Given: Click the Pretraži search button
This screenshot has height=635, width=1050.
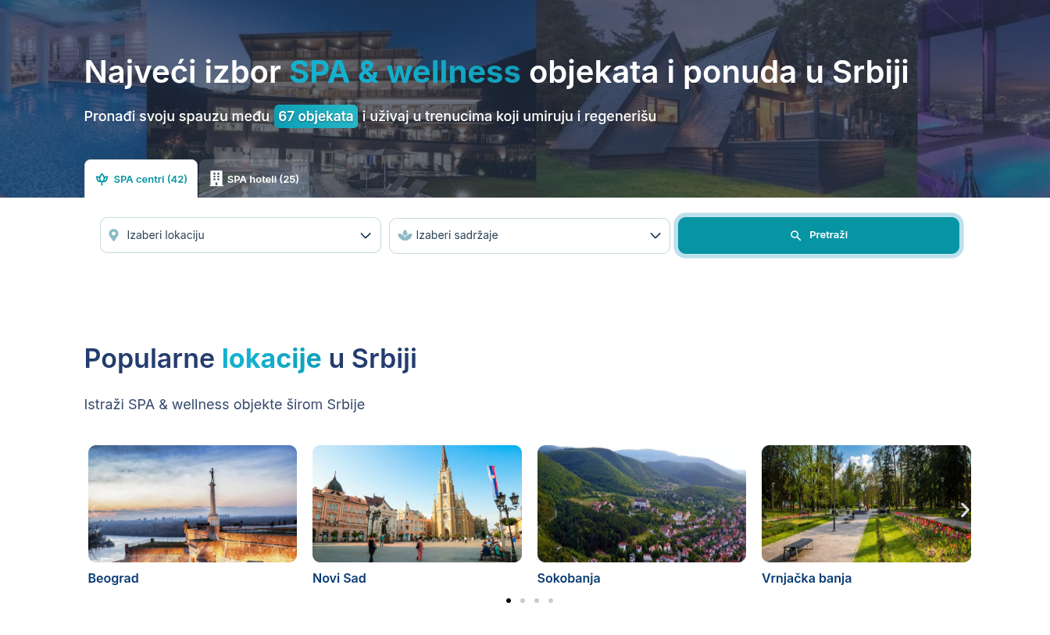Looking at the screenshot, I should (x=819, y=235).
